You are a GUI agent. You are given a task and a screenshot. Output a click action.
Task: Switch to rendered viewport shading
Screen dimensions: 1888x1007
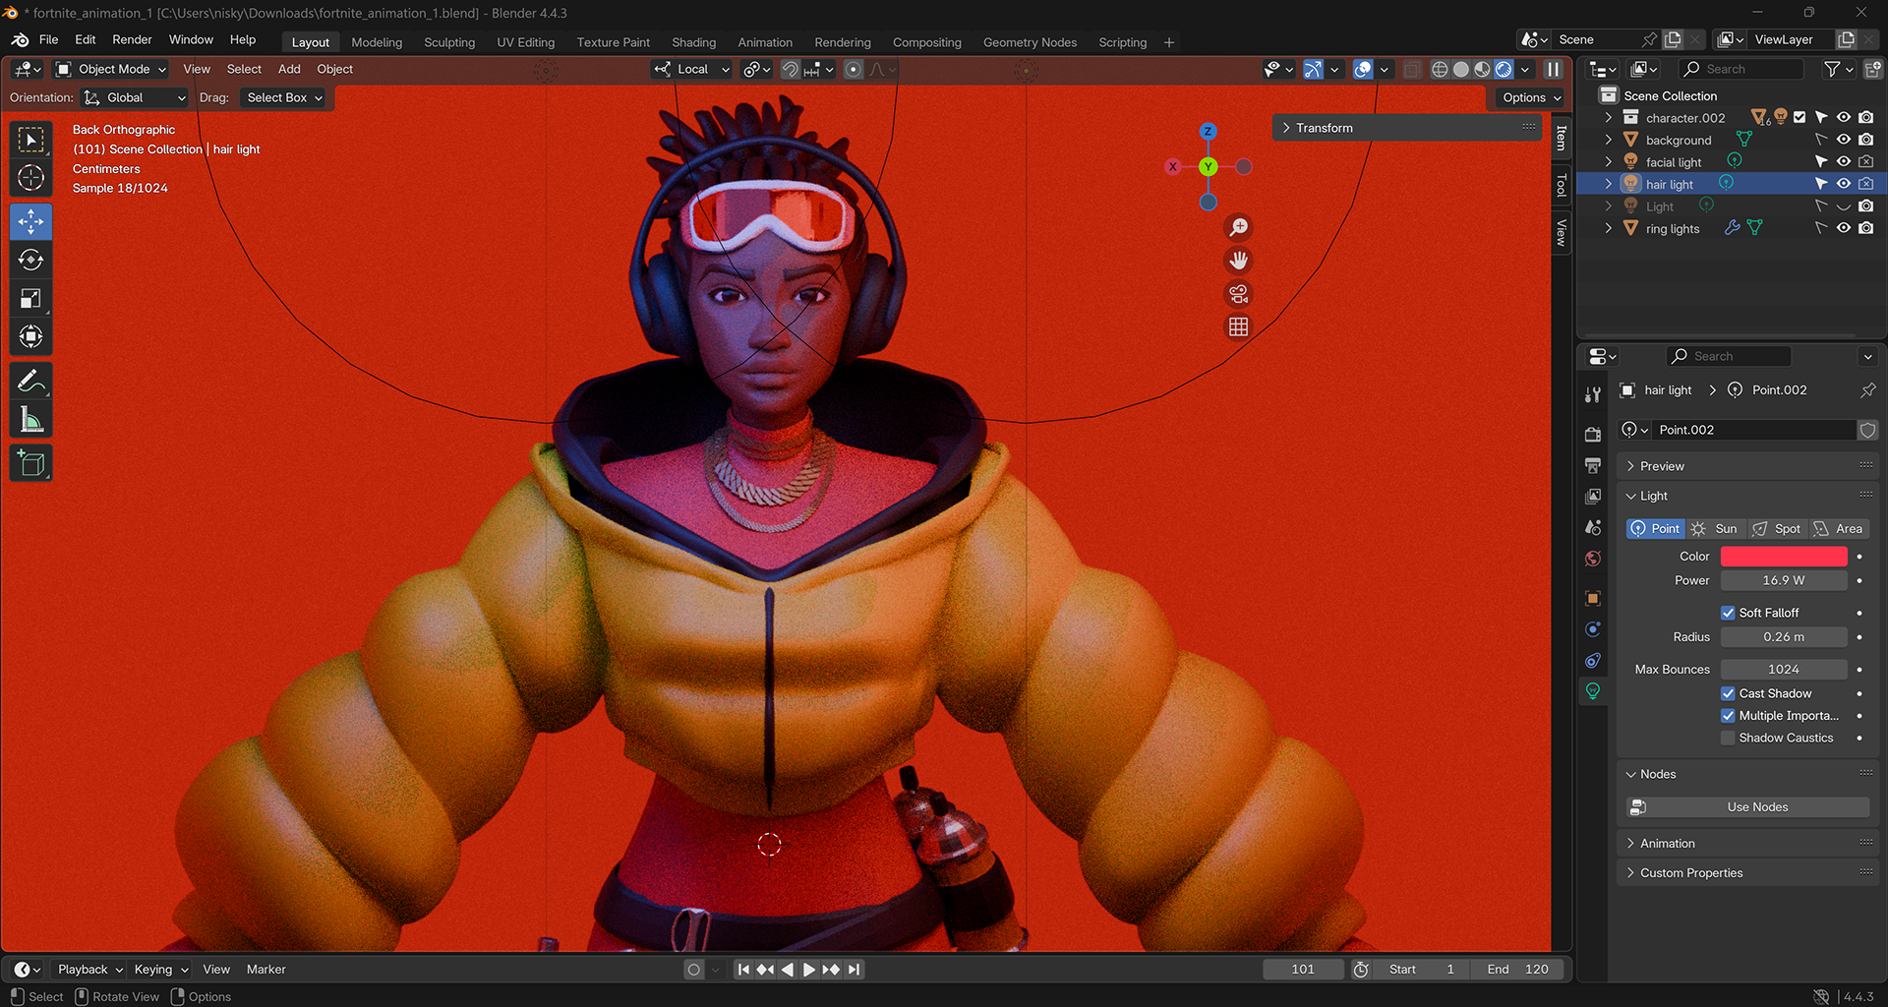coord(1504,69)
